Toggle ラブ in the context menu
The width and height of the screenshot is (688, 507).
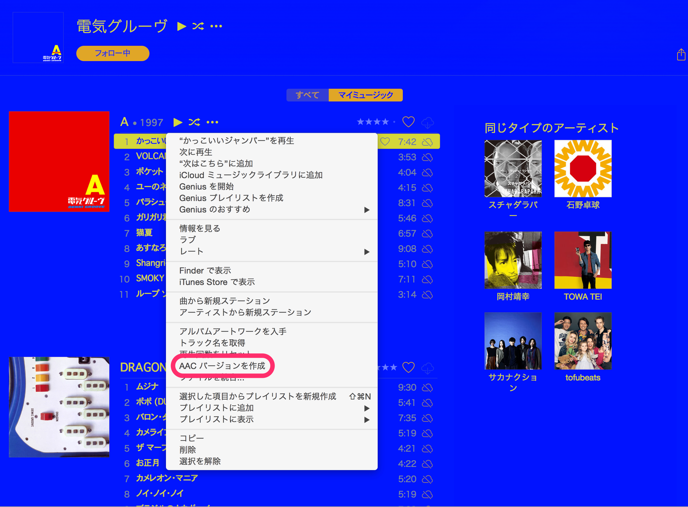[x=272, y=240]
